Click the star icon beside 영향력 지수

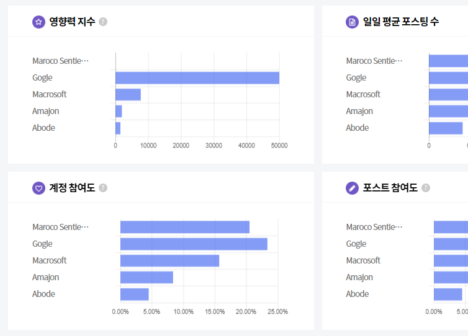pyautogui.click(x=38, y=22)
